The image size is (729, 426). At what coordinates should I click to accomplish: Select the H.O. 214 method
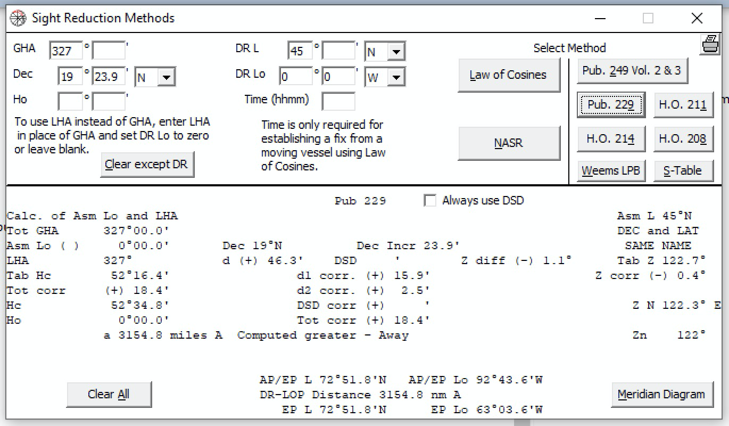(610, 138)
